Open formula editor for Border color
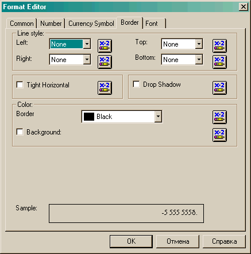 219,117
